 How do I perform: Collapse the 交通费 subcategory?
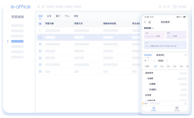tap(146, 79)
